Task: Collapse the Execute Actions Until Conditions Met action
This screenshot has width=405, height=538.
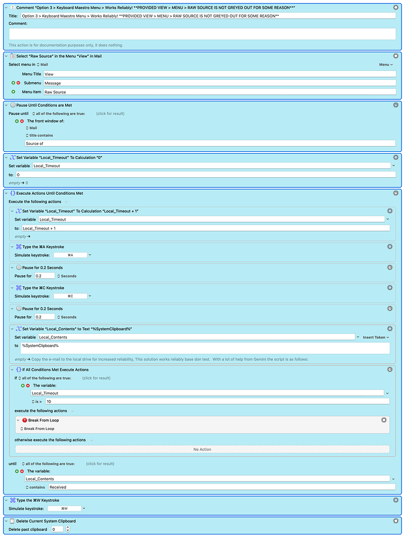Action: point(7,192)
